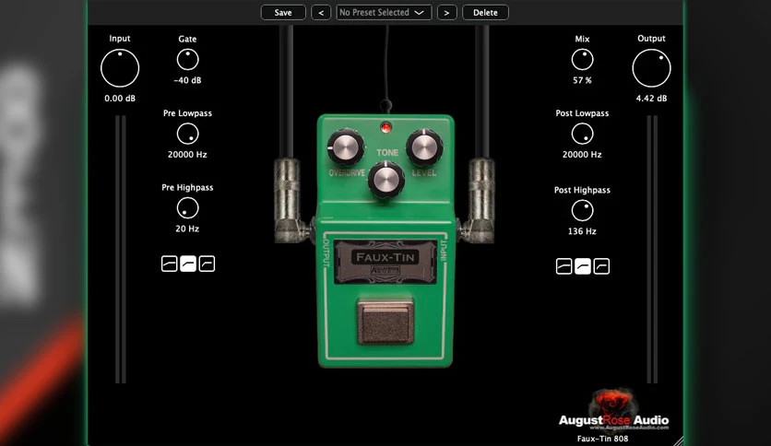Select the middle pre-filter slope icon
The width and height of the screenshot is (771, 446).
pyautogui.click(x=188, y=264)
